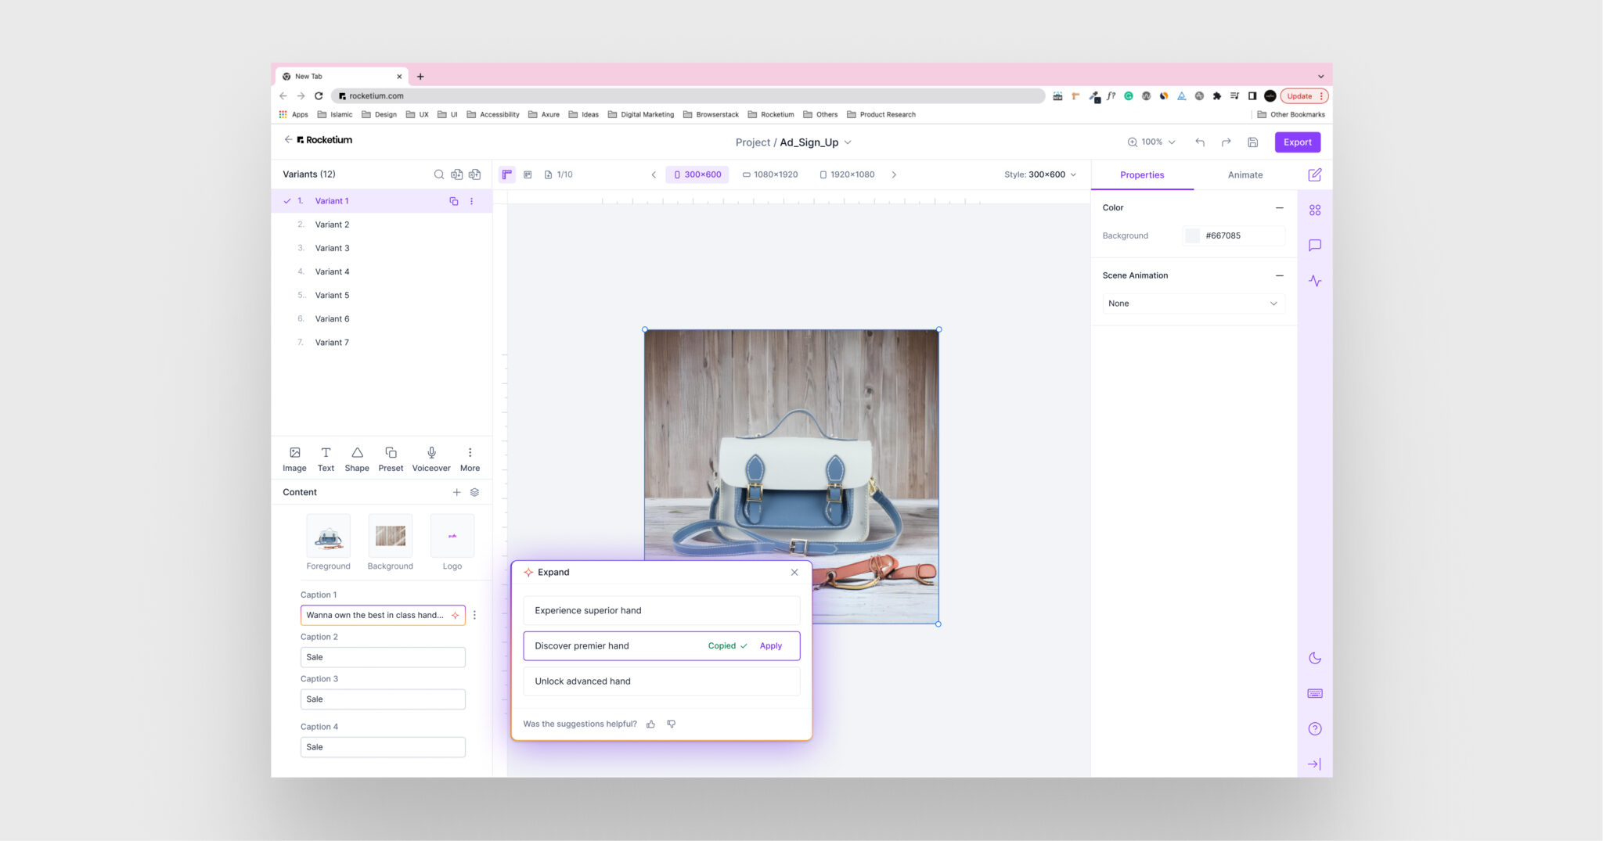The width and height of the screenshot is (1603, 841).
Task: Collapse the Scene Animation section
Action: pyautogui.click(x=1279, y=275)
